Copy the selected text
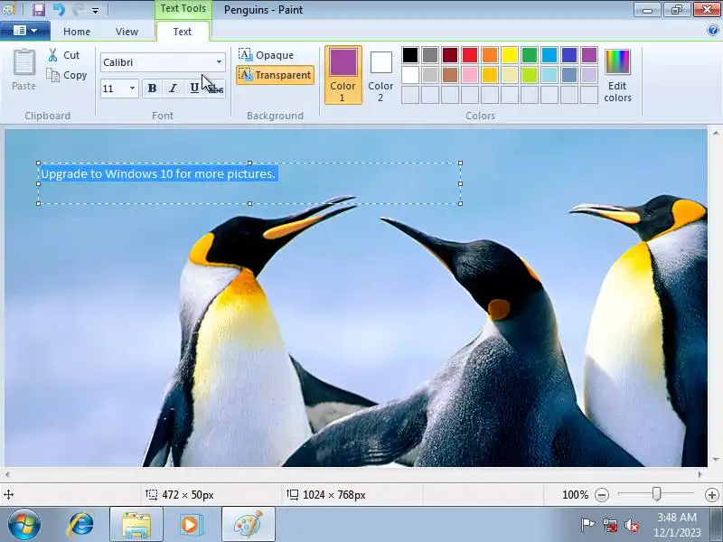This screenshot has width=723, height=542. [x=67, y=75]
